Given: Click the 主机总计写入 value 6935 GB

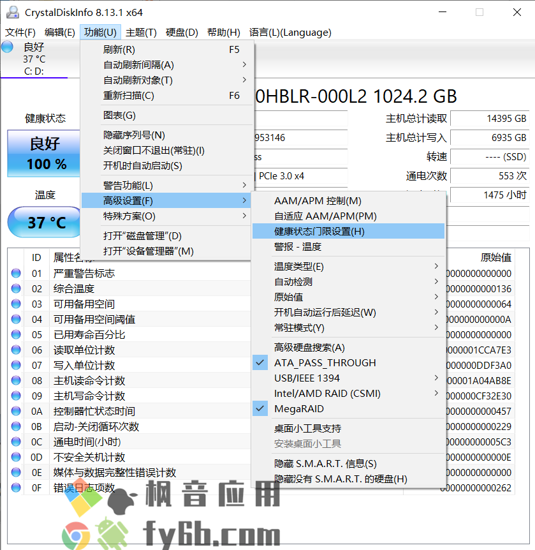Looking at the screenshot, I should [490, 138].
